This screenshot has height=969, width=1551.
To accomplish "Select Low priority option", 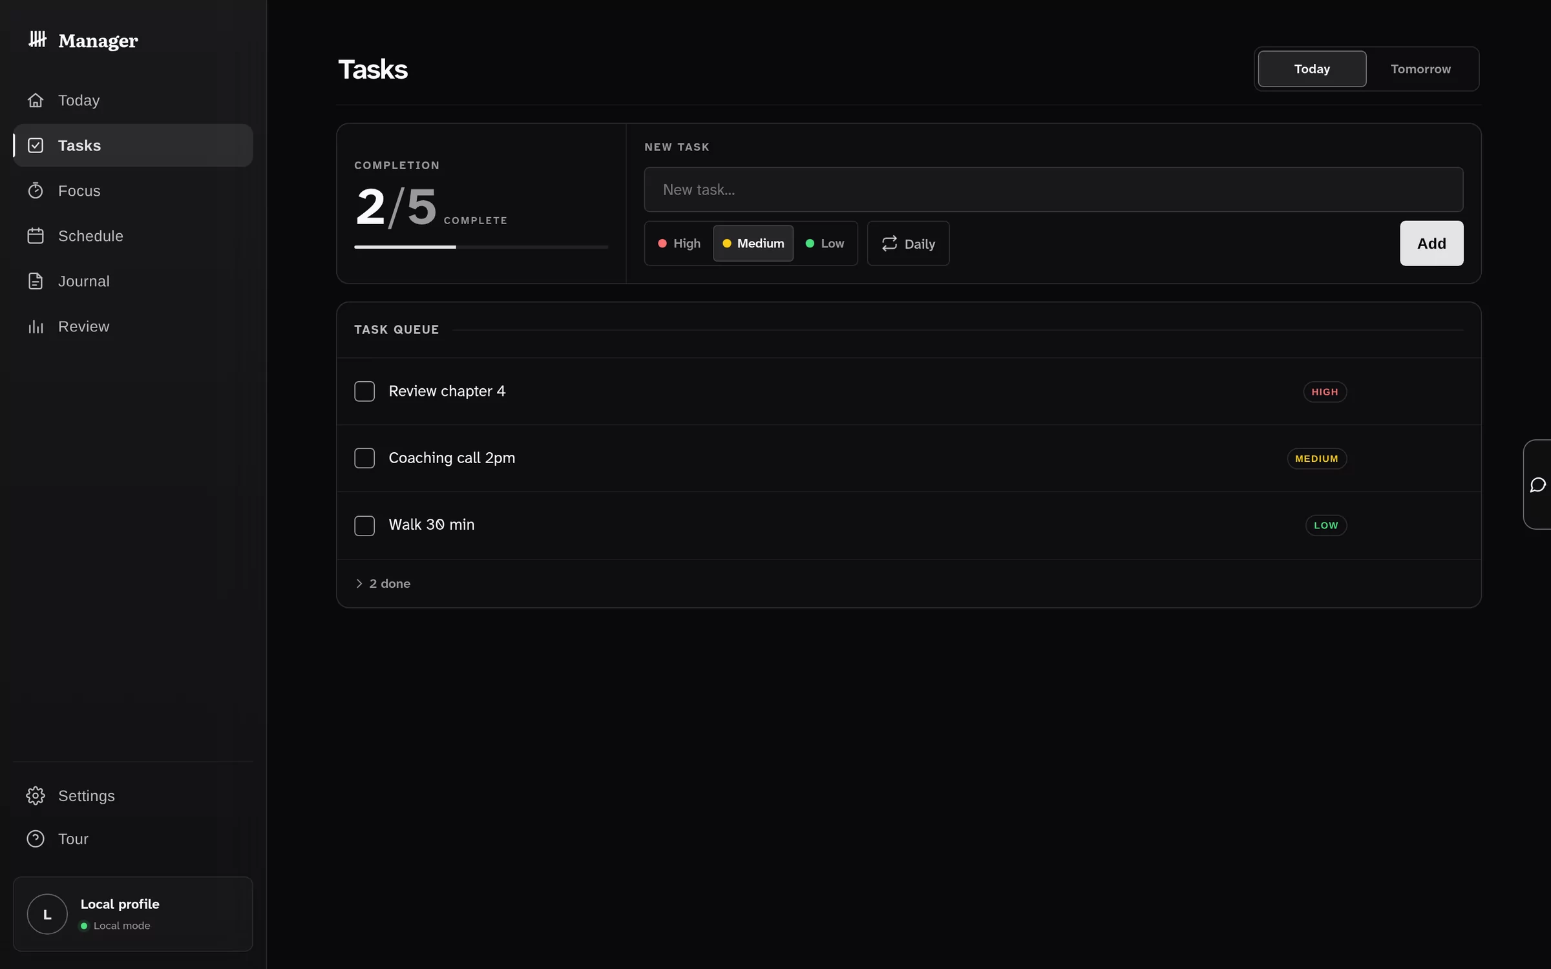I will (825, 244).
